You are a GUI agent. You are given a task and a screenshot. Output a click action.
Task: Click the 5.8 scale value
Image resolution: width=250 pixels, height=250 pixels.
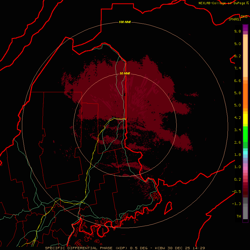coord(237,93)
